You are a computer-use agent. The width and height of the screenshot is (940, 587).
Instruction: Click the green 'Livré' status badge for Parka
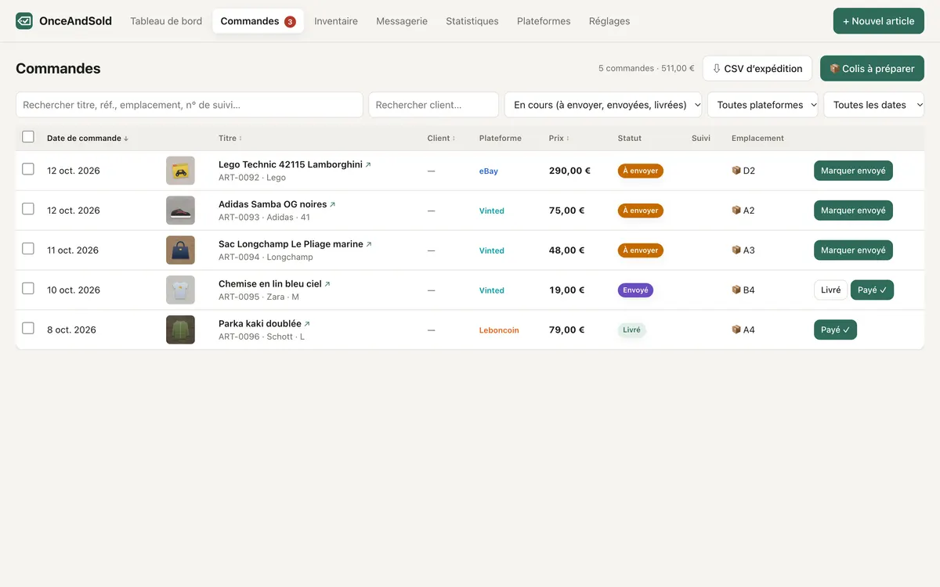pos(631,330)
